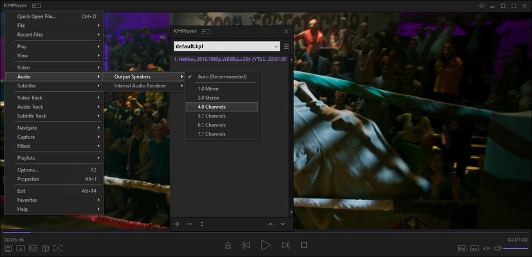This screenshot has height=257, width=532.
Task: Expand the Internal Audio Renderer submenu
Action: click(x=144, y=86)
